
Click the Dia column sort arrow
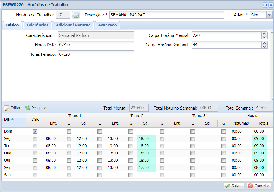[12, 119]
